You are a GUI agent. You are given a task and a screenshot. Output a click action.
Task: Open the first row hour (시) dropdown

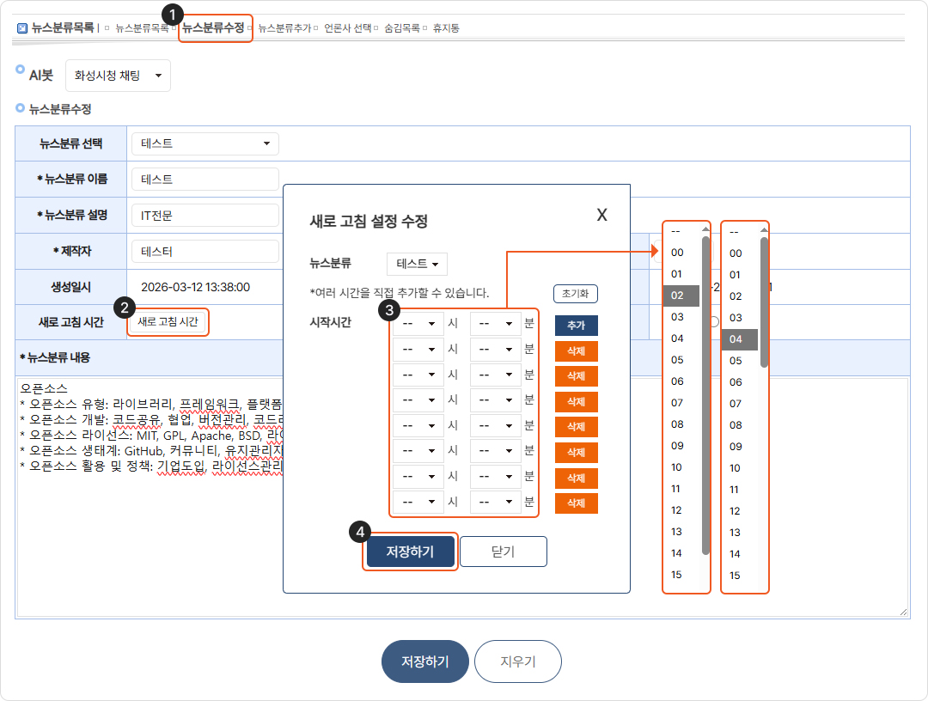tap(418, 325)
